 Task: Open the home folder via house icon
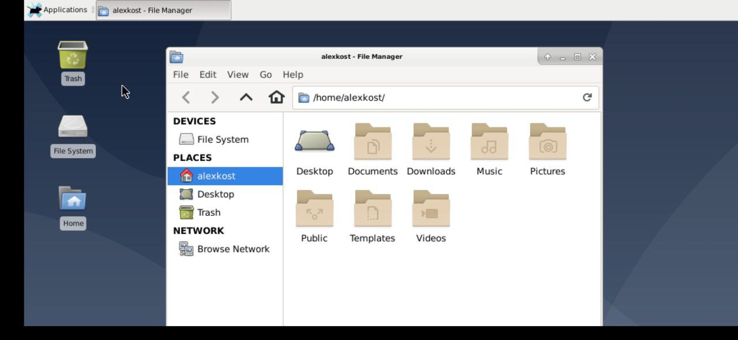tap(277, 97)
